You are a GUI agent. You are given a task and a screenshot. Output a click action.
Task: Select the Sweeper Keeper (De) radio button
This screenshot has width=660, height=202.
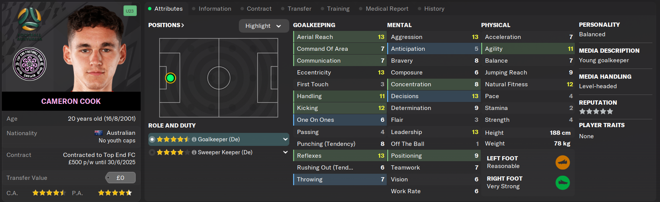tap(152, 152)
